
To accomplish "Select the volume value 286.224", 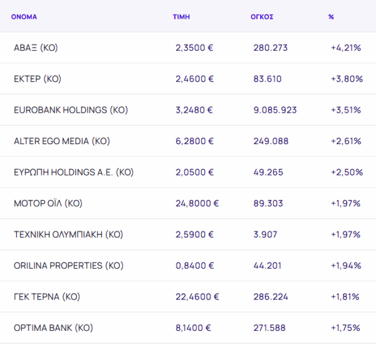I will pos(271,297).
